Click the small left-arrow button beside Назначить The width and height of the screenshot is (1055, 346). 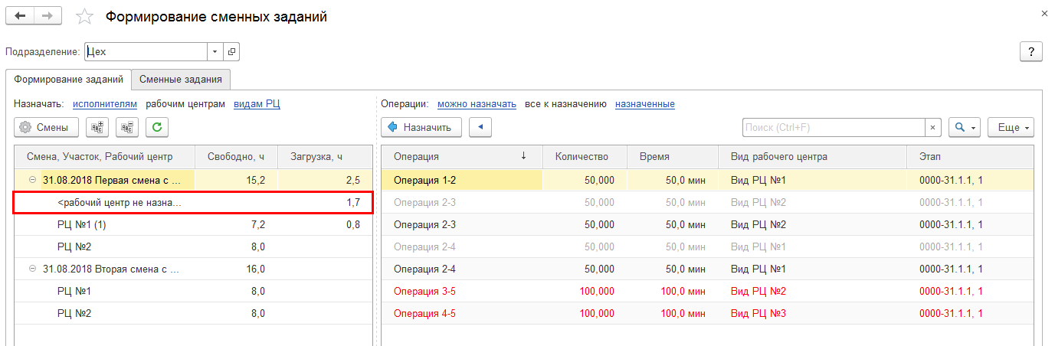tap(480, 127)
